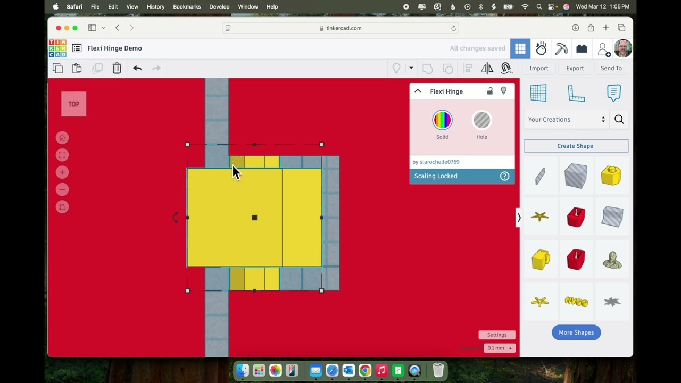The height and width of the screenshot is (383, 681).
Task: Click the rotation handle beside the yellow shape
Action: pyautogui.click(x=175, y=217)
